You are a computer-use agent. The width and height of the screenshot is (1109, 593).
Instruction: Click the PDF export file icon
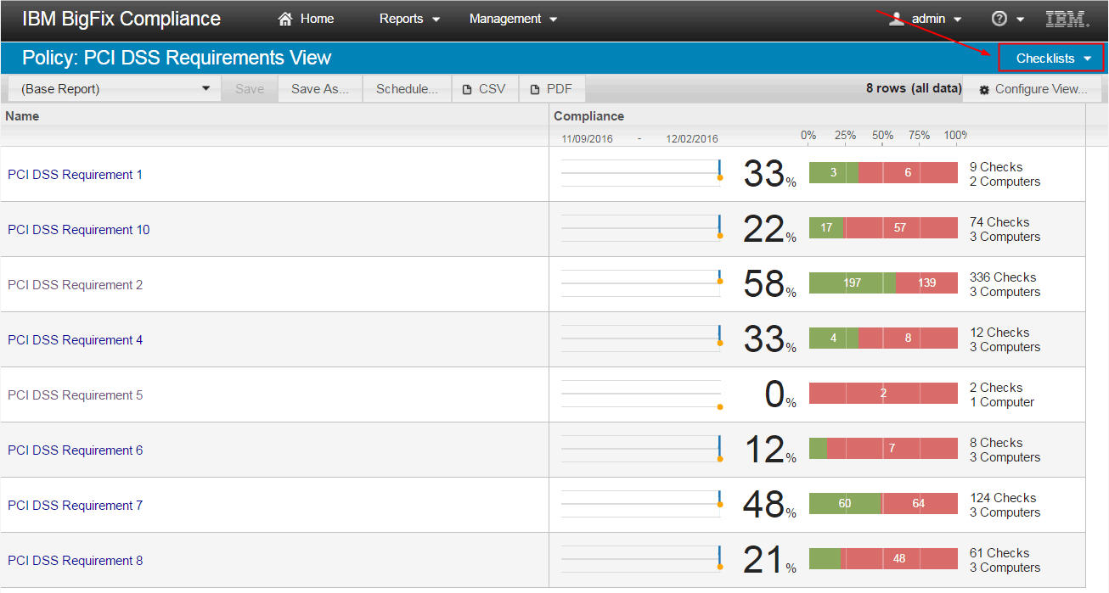coord(535,89)
